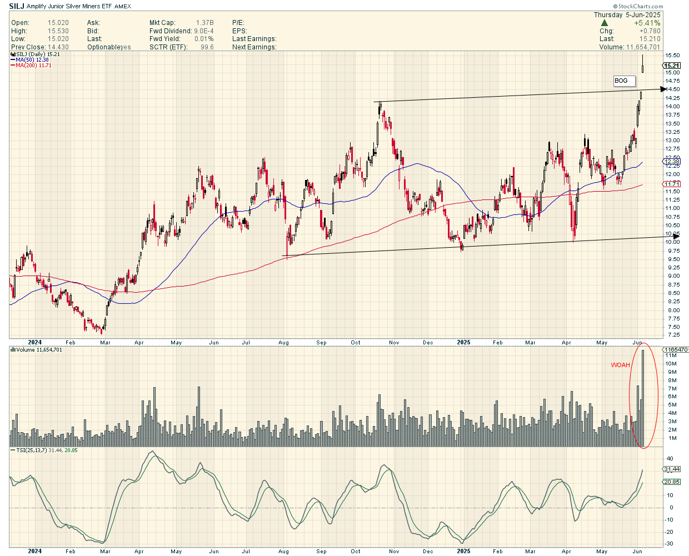Click the green up-triangle change indicator
This screenshot has height=556, width=689.
(x=604, y=23)
